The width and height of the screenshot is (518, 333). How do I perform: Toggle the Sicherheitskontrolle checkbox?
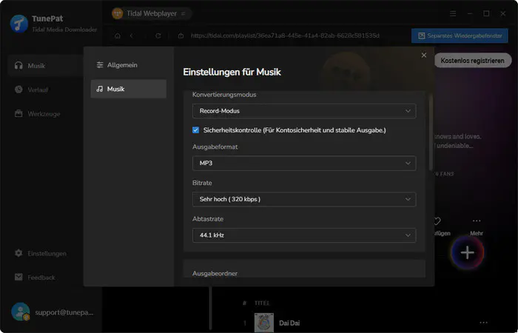(x=195, y=130)
